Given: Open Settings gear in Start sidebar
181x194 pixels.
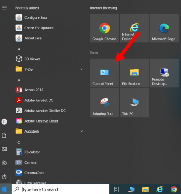Looking at the screenshot, I should coord(4,163).
